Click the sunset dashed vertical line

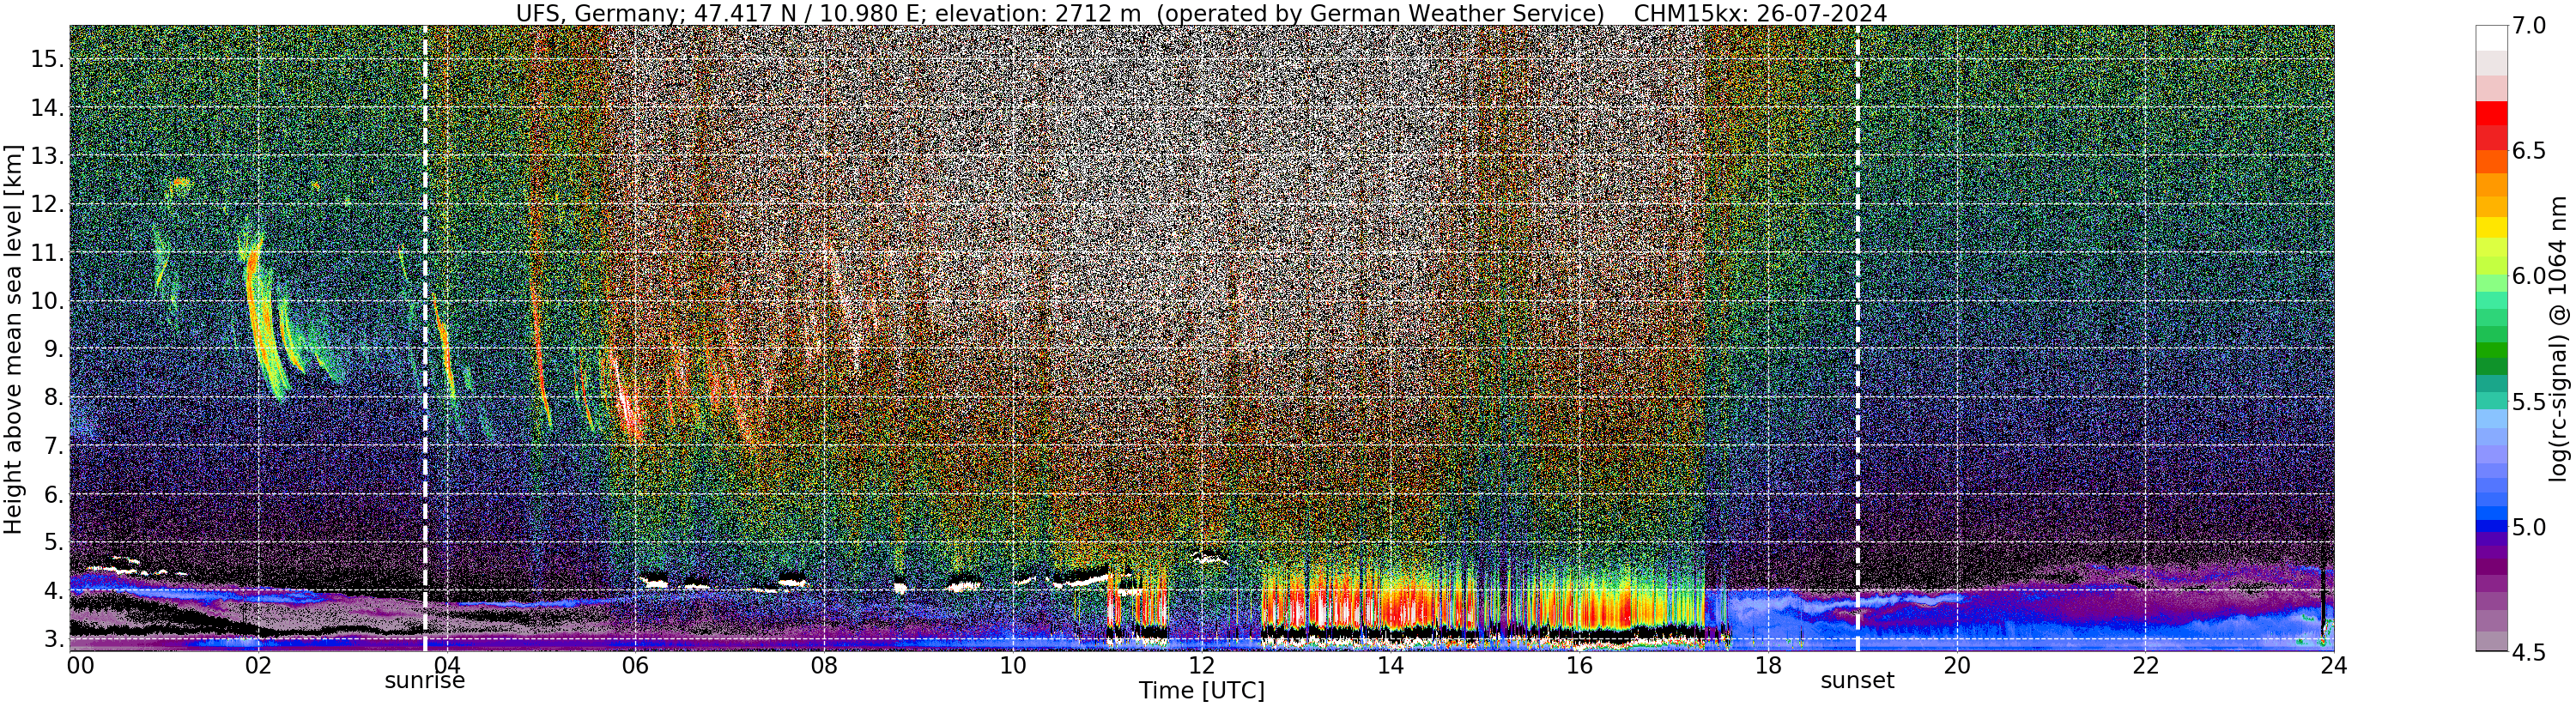point(1858,338)
